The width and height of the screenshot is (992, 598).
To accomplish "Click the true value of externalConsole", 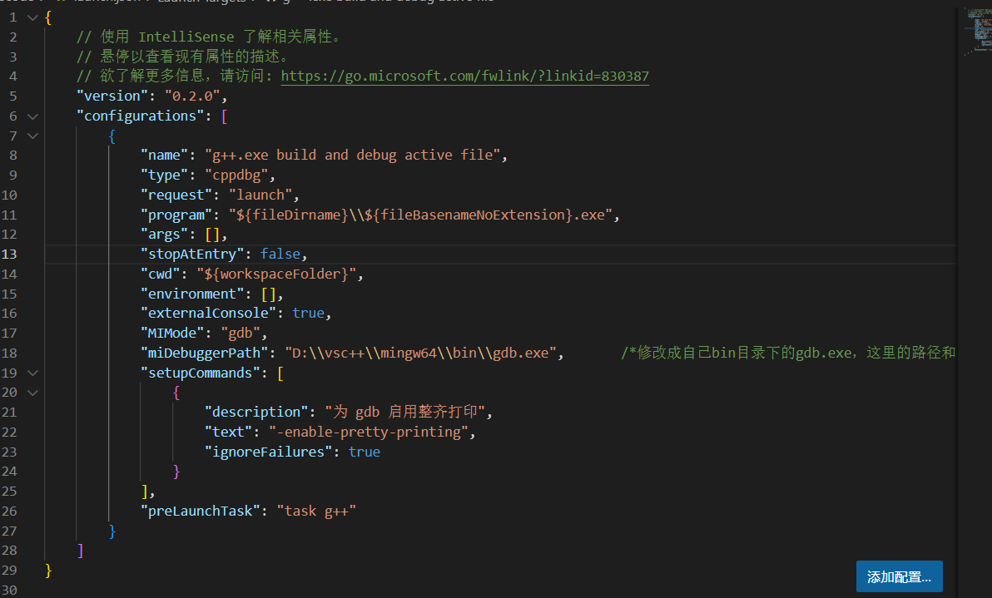I will (x=308, y=314).
